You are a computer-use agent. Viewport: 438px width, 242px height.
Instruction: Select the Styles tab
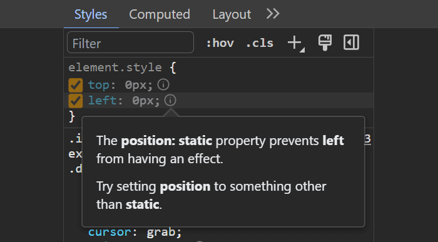pos(91,14)
